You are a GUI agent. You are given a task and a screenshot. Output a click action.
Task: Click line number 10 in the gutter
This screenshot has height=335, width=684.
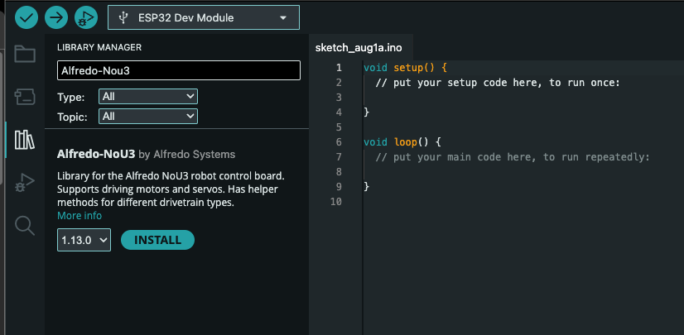point(336,202)
